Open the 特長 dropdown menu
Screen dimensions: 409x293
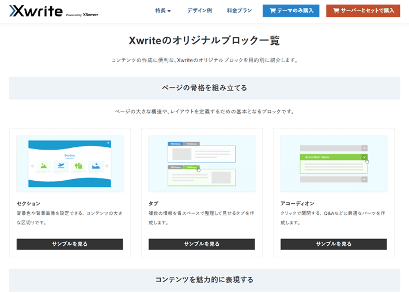(163, 11)
